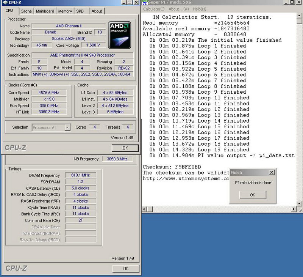Go to the About tab
The width and height of the screenshot is (303, 277).
[97, 11]
